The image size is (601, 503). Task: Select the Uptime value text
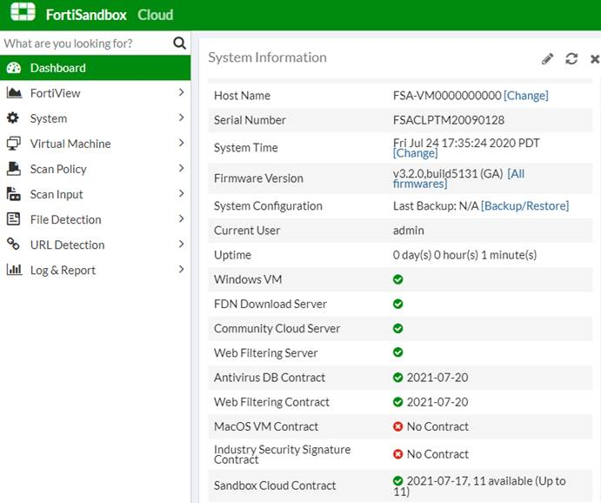click(464, 255)
